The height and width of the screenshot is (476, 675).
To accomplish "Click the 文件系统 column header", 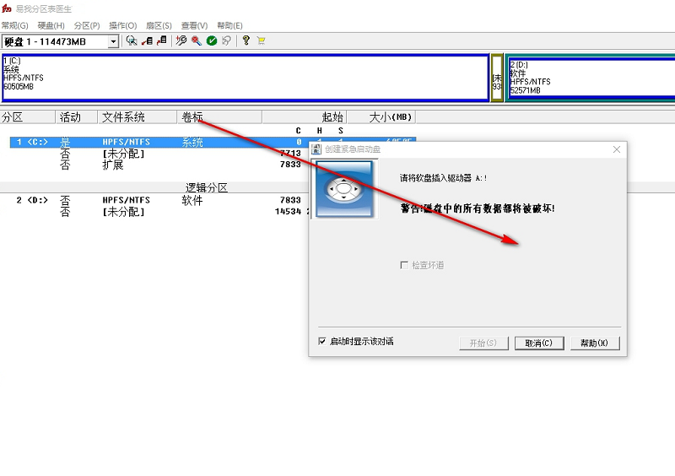I will click(138, 117).
